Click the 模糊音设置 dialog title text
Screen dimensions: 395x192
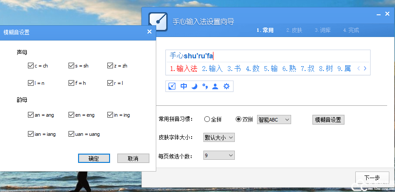point(17,32)
